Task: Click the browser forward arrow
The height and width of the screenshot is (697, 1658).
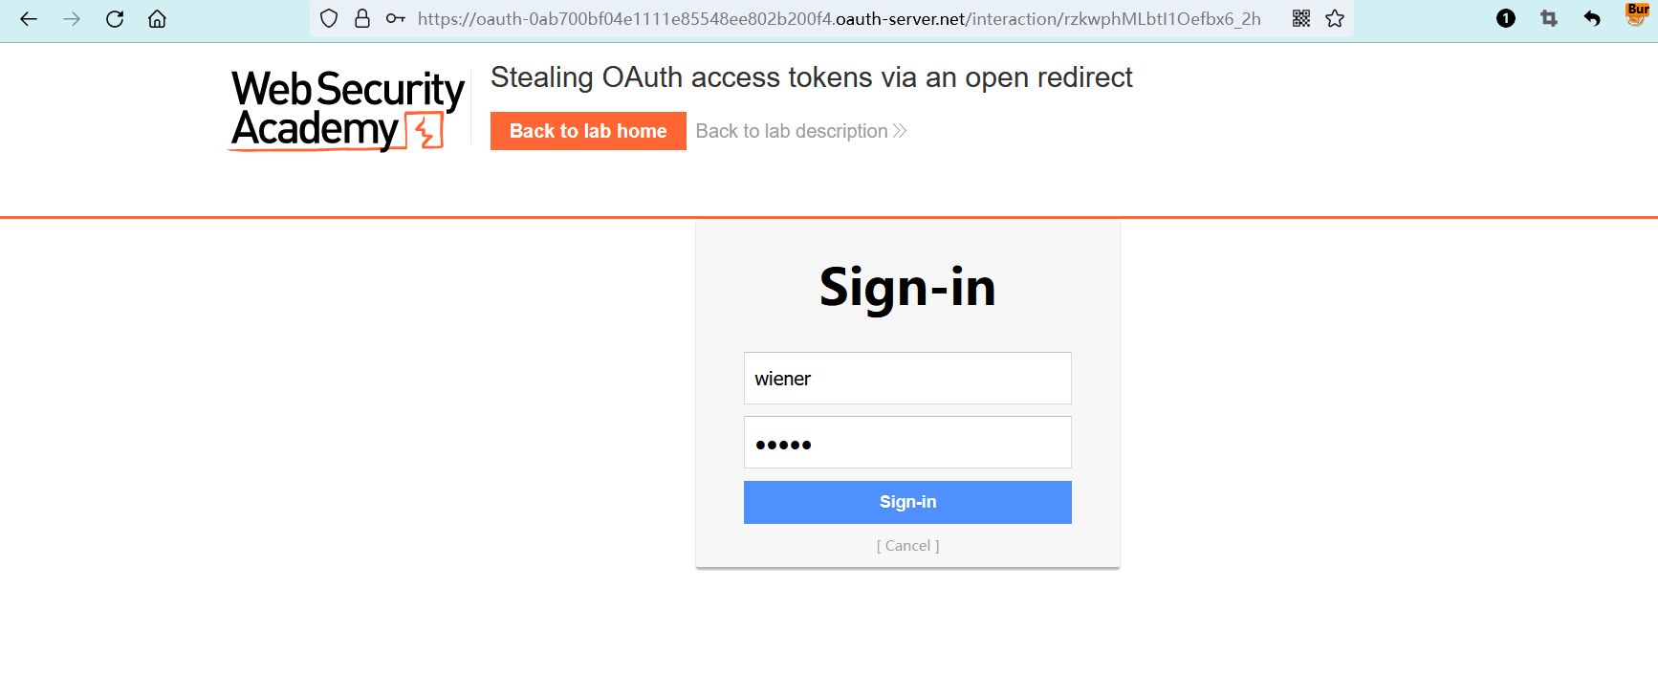Action: pos(72,19)
